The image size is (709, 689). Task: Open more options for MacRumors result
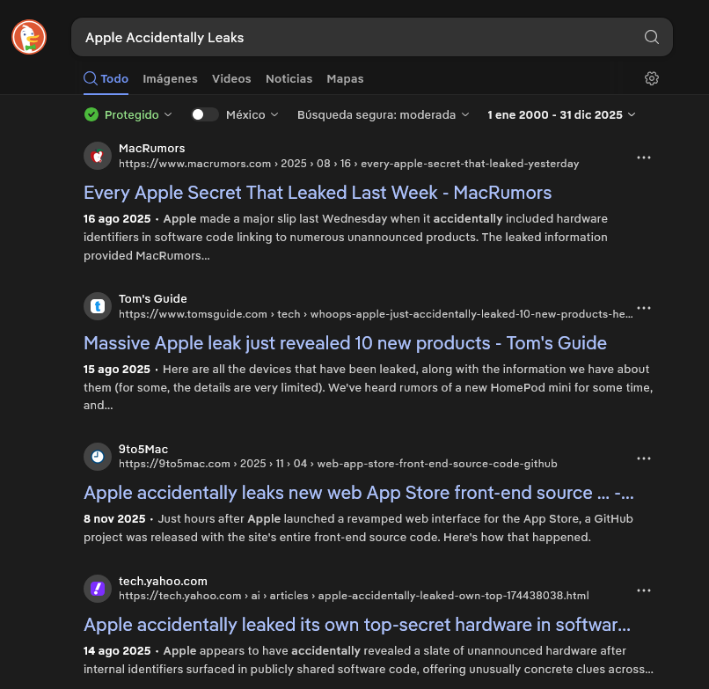644,158
